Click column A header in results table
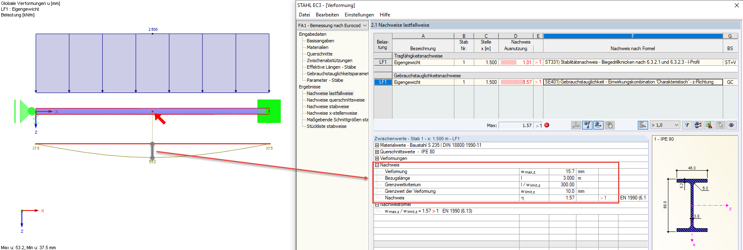743x250 pixels. click(423, 36)
